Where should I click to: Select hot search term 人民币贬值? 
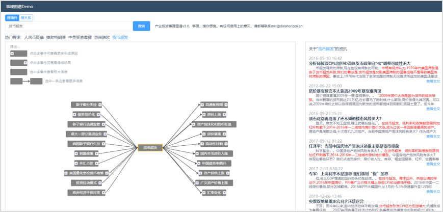(34, 37)
